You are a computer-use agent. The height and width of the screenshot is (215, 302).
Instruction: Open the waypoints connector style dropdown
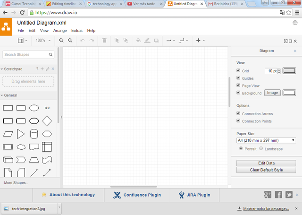(184, 40)
